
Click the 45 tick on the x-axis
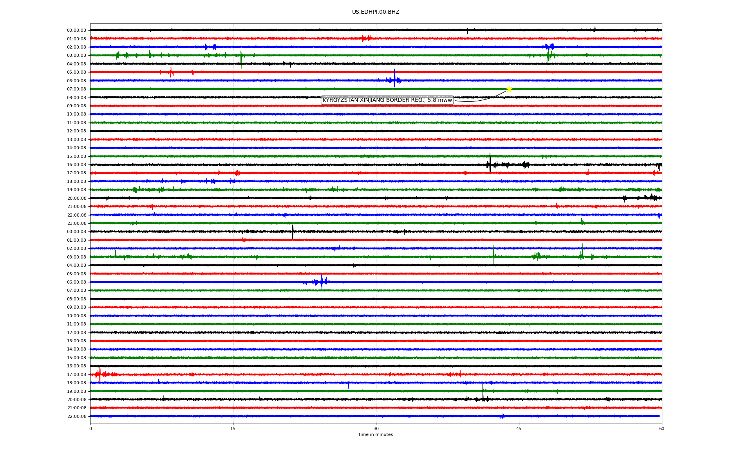pyautogui.click(x=519, y=428)
